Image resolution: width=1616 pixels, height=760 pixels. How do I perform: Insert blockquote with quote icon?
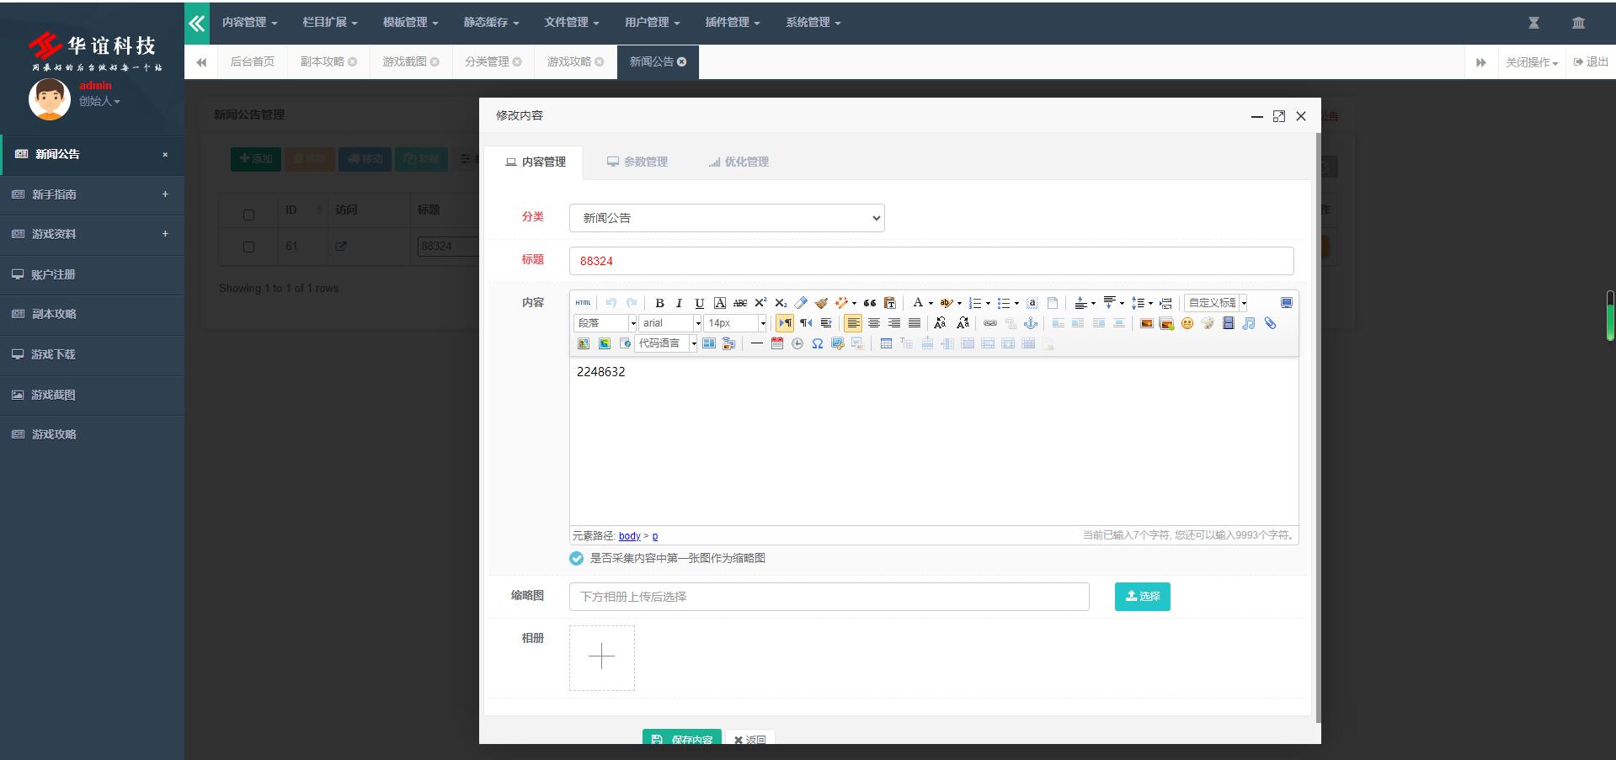point(870,303)
